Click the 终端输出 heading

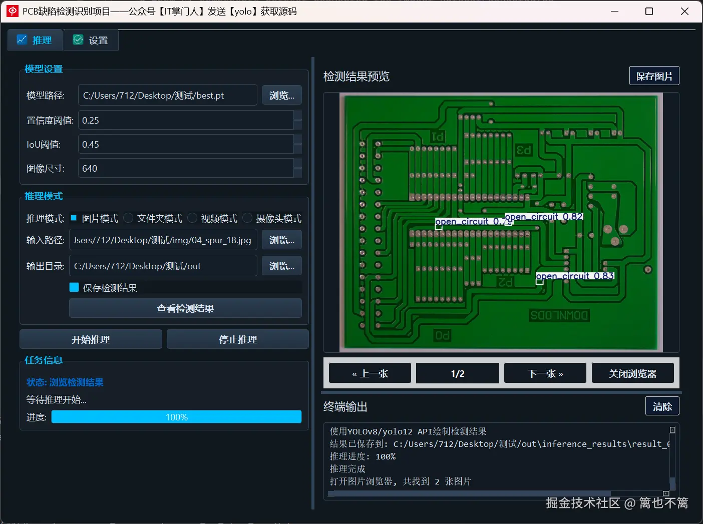(345, 406)
